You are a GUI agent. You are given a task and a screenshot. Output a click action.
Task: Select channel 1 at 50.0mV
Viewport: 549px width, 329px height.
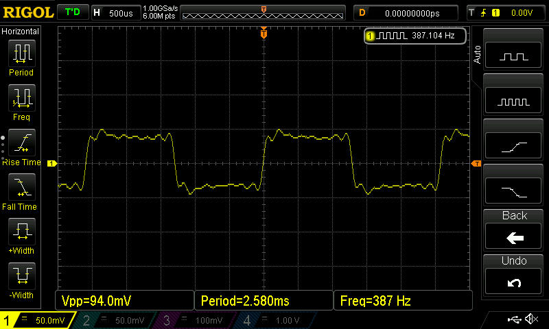38,320
